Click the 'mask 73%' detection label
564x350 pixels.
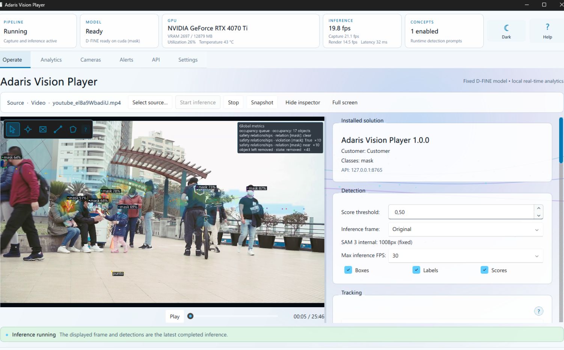pyautogui.click(x=206, y=187)
